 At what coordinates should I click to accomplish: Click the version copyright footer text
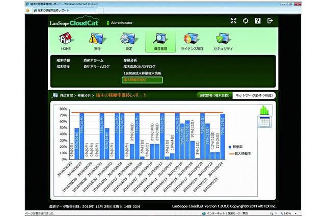coord(224,206)
